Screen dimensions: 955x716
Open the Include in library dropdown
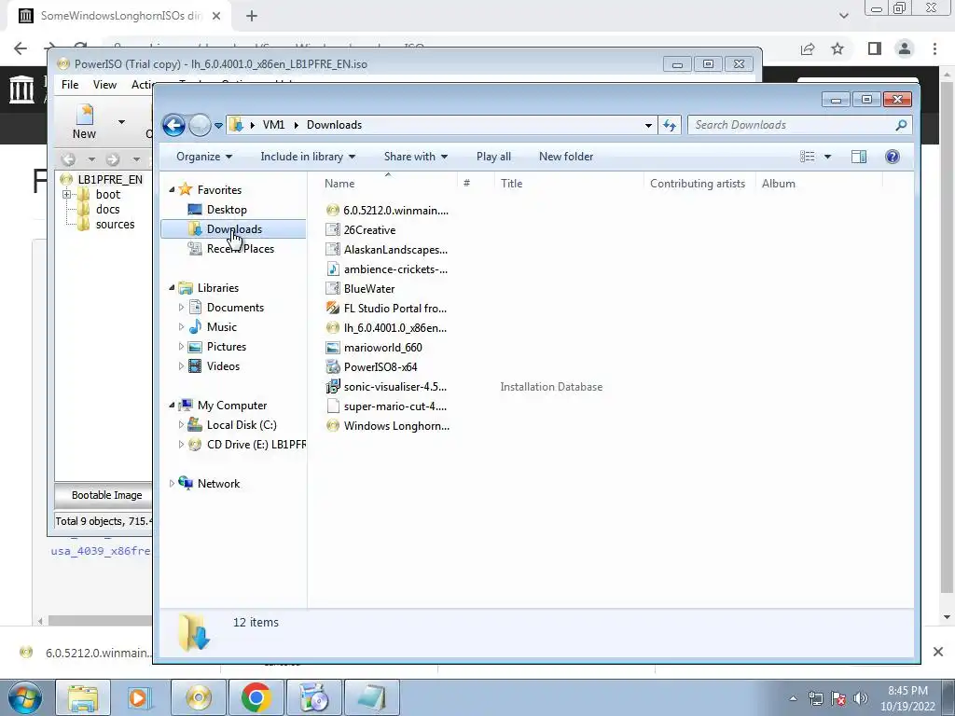point(308,157)
